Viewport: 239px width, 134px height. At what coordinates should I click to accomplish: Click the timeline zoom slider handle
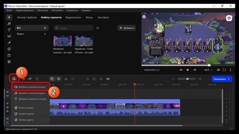point(187,79)
